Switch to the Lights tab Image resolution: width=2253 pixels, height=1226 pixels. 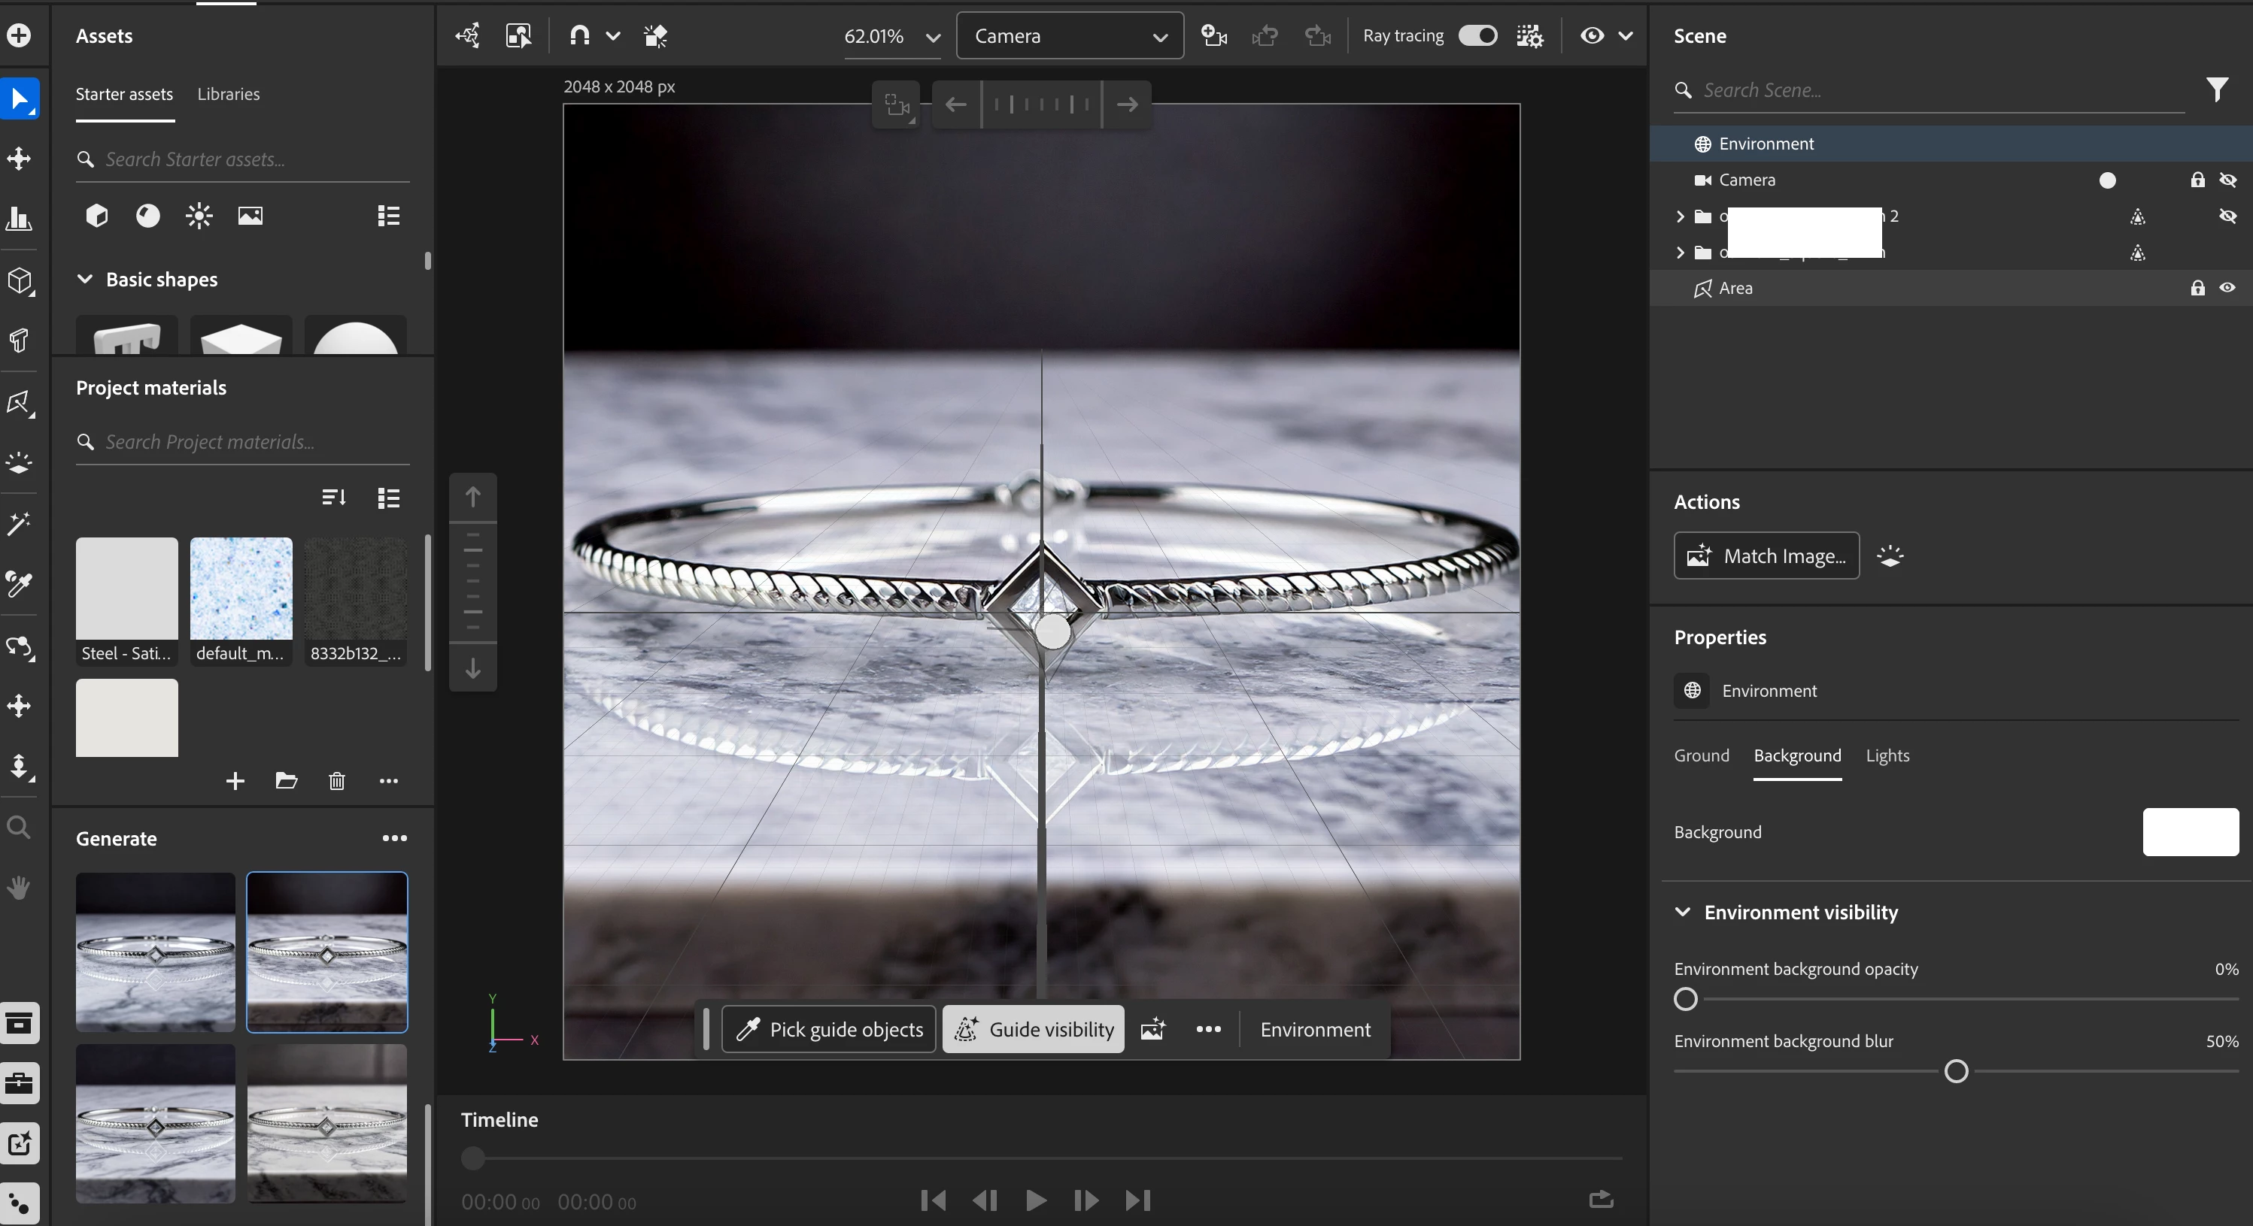pyautogui.click(x=1887, y=755)
